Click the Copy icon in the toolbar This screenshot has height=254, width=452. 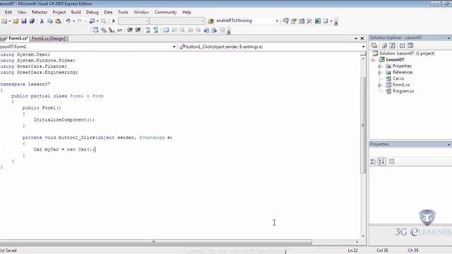point(50,21)
